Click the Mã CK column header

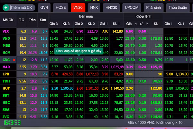click(x=8, y=20)
